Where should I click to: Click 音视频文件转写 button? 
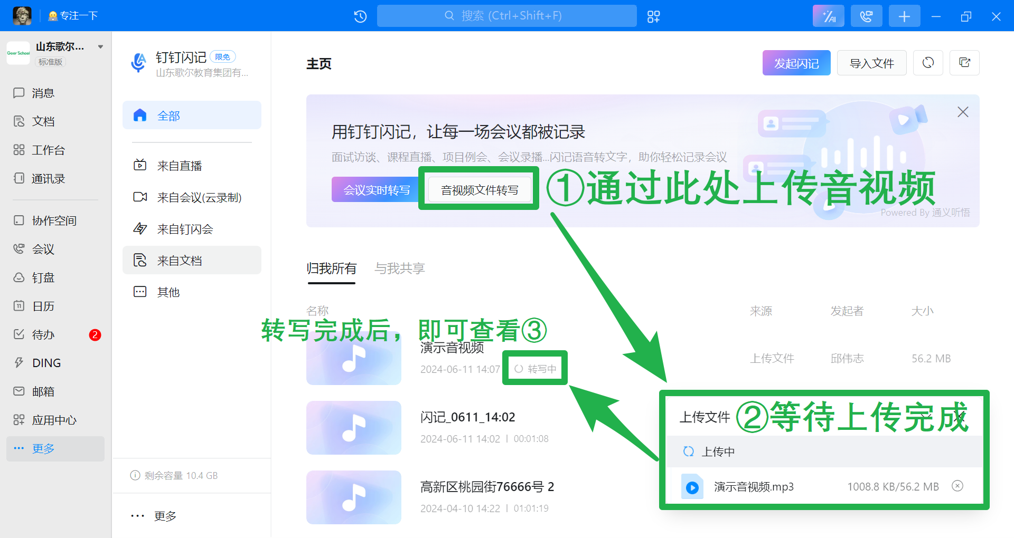(480, 190)
